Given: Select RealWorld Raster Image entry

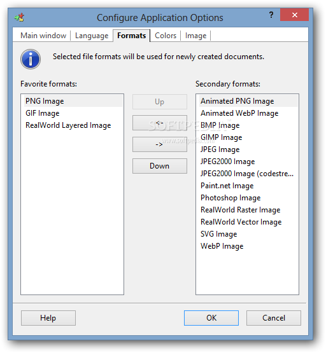Looking at the screenshot, I should (248, 210).
